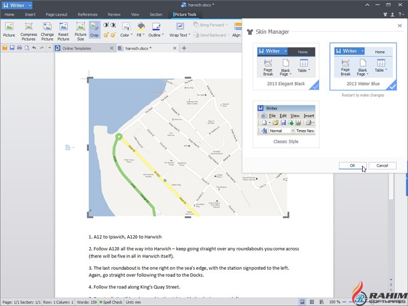Select the map picture in the document
Screen dimensions: 408x306
[x=189, y=147]
